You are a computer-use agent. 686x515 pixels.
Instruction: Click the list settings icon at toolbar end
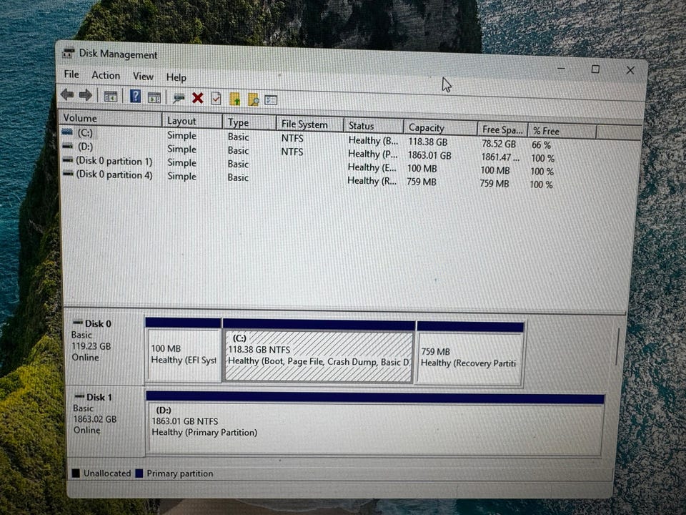pyautogui.click(x=271, y=100)
